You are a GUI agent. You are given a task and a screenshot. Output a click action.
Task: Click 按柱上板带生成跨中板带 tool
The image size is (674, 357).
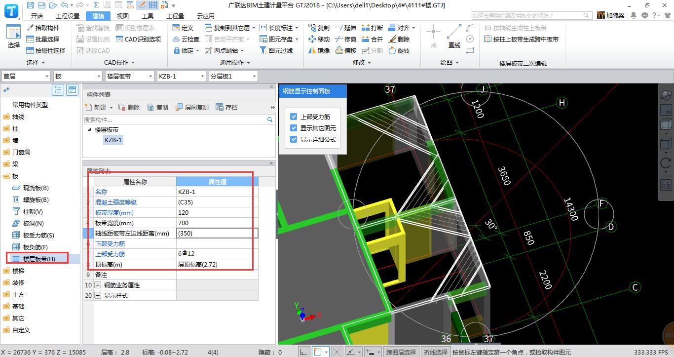tap(522, 39)
